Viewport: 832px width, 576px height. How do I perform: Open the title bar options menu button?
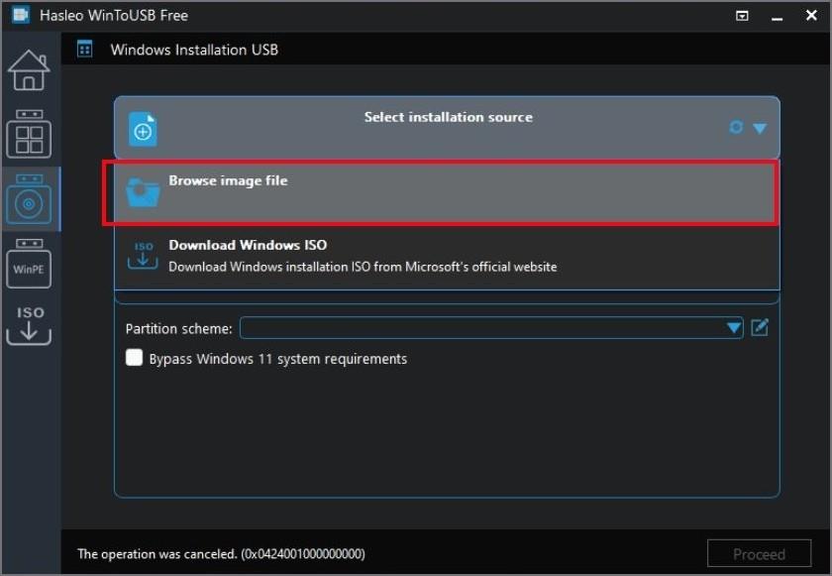[x=742, y=16]
